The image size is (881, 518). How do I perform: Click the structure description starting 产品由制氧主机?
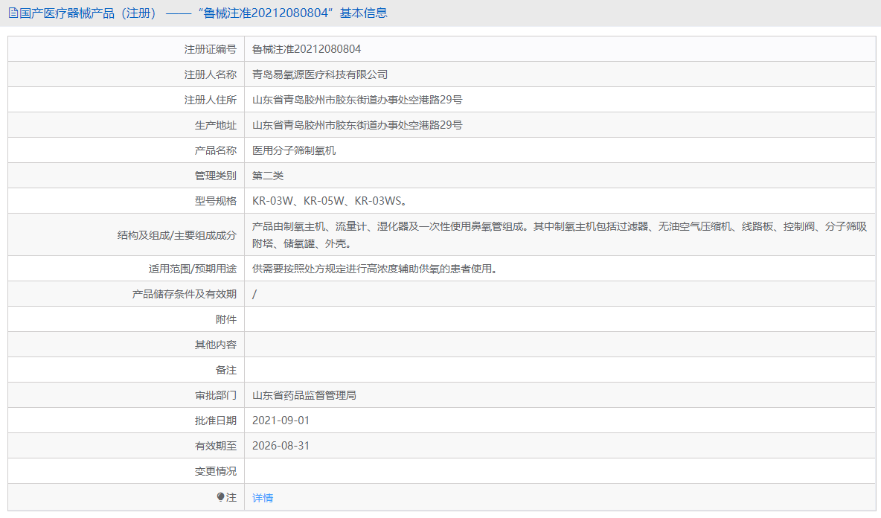click(560, 235)
